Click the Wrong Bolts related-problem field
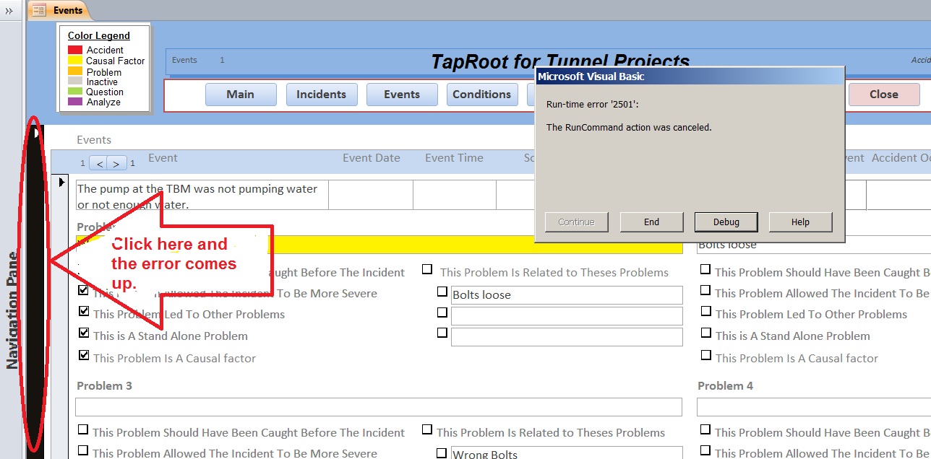Viewport: 931px width, 459px height. tap(567, 453)
